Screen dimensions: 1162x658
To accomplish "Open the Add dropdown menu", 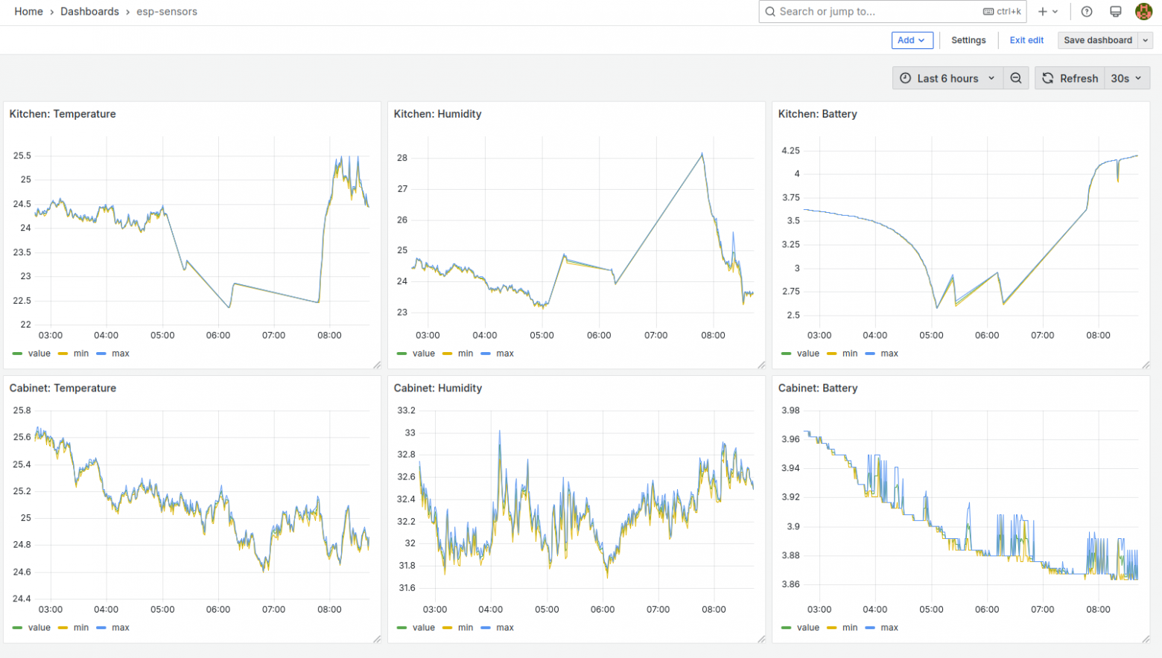I will [912, 40].
